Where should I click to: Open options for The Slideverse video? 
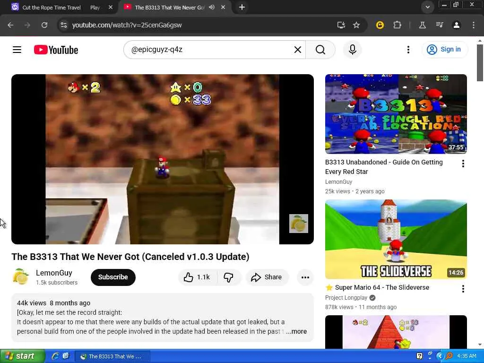pyautogui.click(x=463, y=289)
